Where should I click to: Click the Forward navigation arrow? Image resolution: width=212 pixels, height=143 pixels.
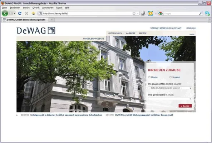coord(11,13)
